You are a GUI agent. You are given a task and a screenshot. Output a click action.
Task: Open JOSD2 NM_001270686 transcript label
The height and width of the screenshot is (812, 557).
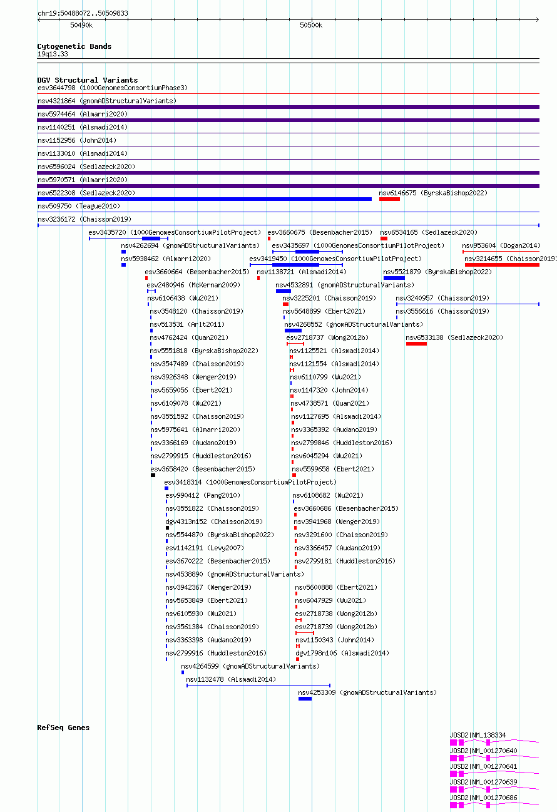pyautogui.click(x=484, y=798)
